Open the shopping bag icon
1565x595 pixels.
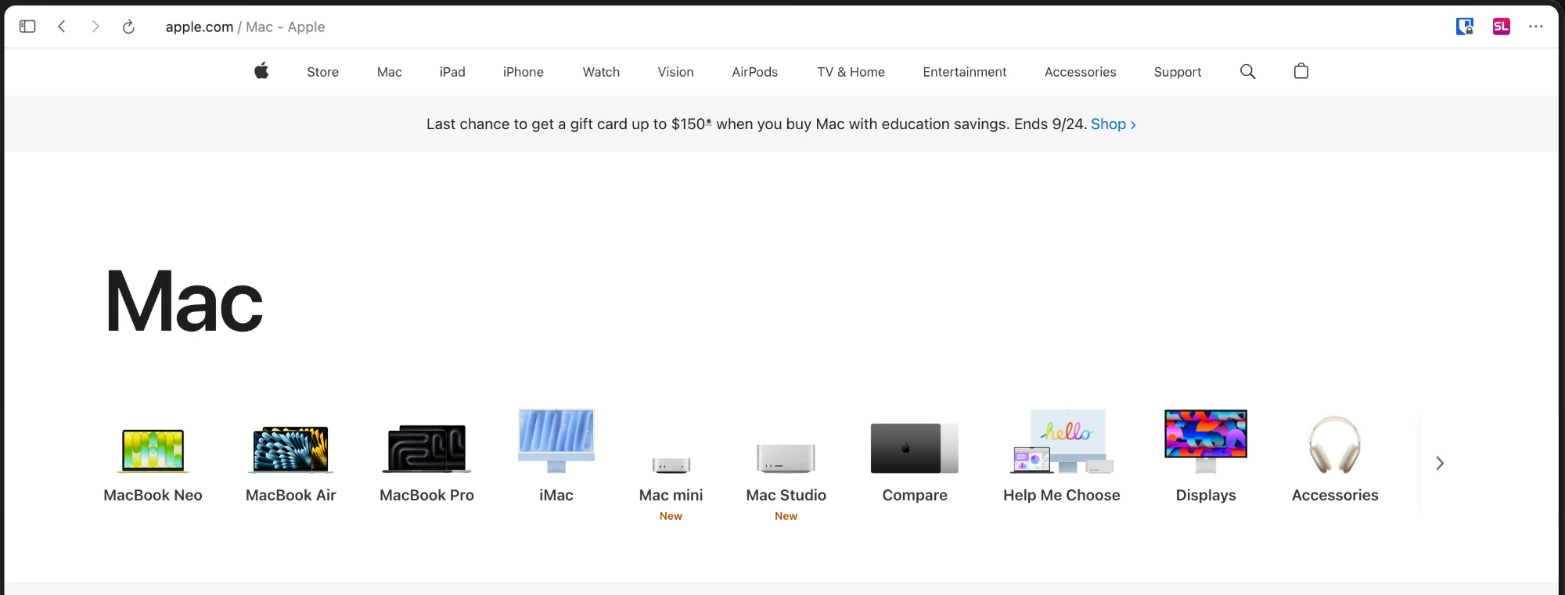pyautogui.click(x=1301, y=71)
